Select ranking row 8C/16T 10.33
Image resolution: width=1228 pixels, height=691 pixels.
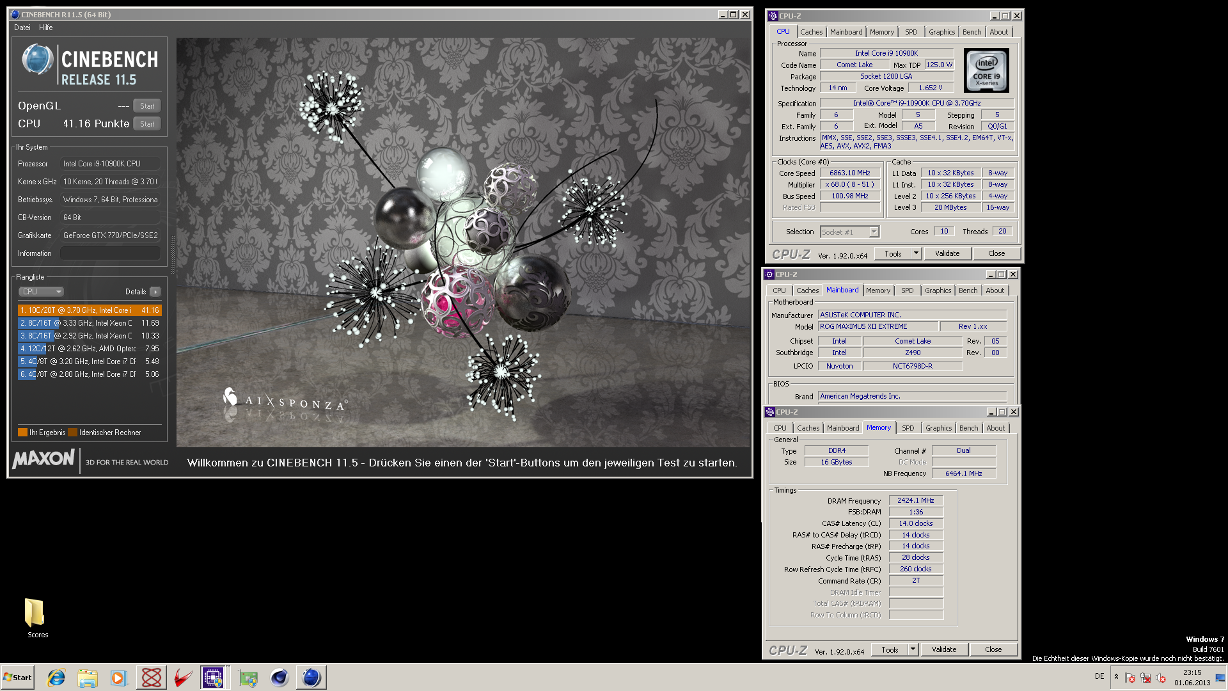point(90,336)
